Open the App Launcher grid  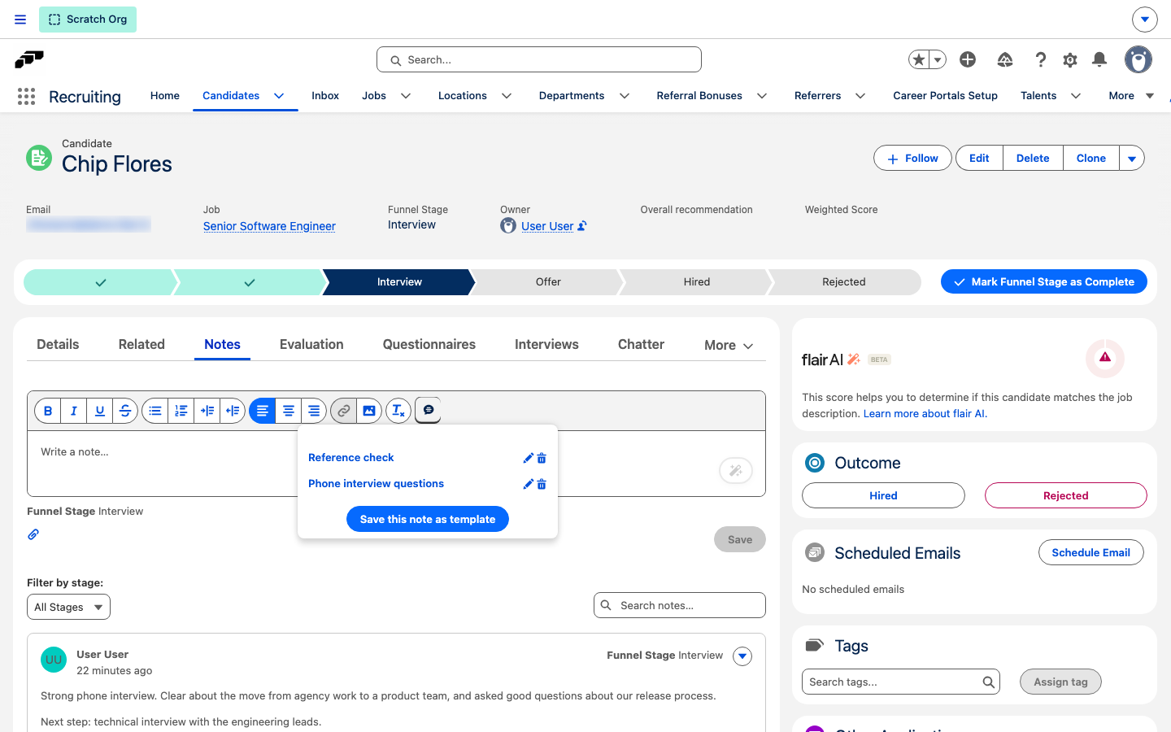pos(27,97)
